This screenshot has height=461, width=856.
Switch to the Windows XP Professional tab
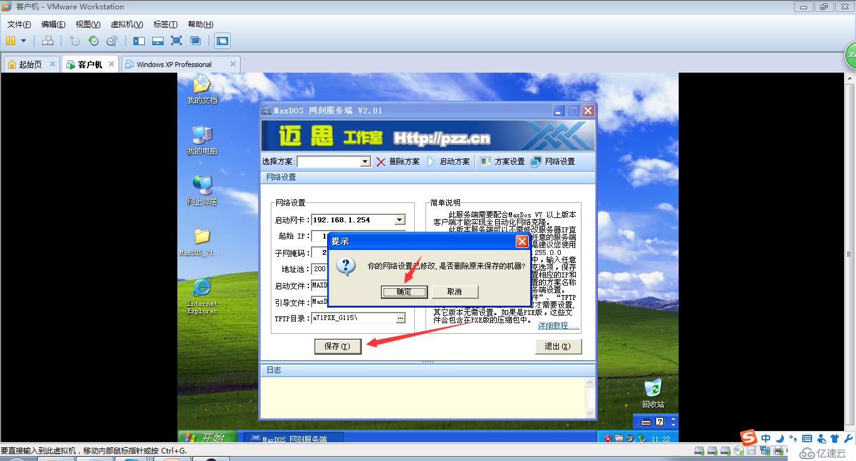point(180,64)
